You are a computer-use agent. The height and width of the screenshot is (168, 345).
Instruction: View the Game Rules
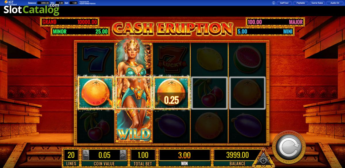click(x=317, y=3)
